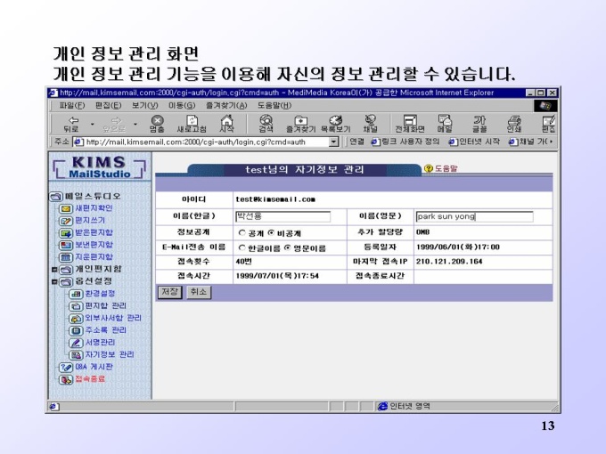
Task: Open 인터넷 시작 link in links bar
Action: pos(475,142)
